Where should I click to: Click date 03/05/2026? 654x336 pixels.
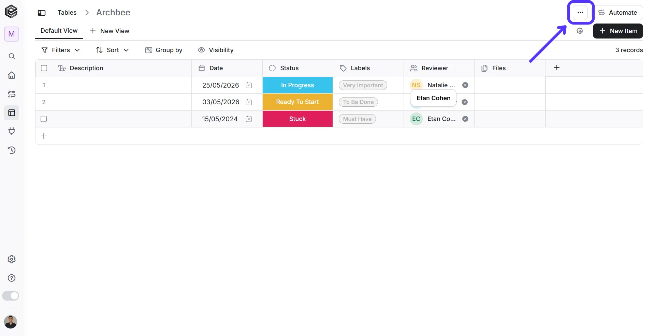(221, 102)
